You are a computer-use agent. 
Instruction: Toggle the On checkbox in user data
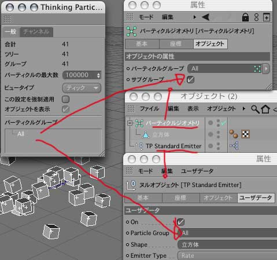pyautogui.click(x=180, y=222)
